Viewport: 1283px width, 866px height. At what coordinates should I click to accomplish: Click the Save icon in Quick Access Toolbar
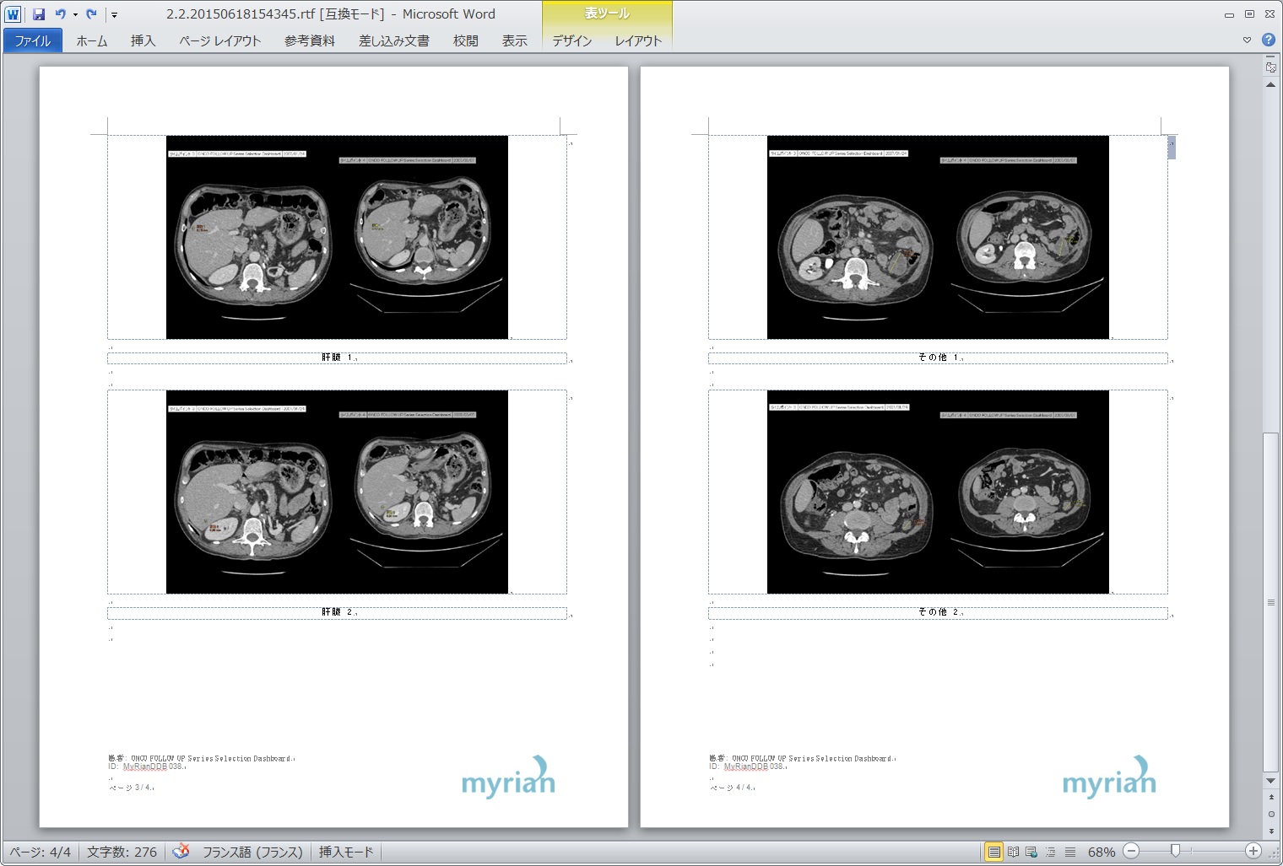pyautogui.click(x=39, y=14)
